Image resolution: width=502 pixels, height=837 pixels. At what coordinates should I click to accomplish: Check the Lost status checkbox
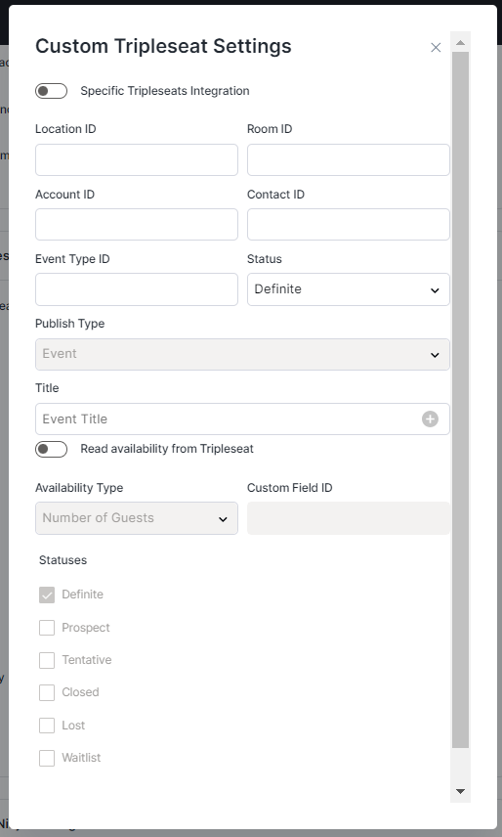click(47, 726)
